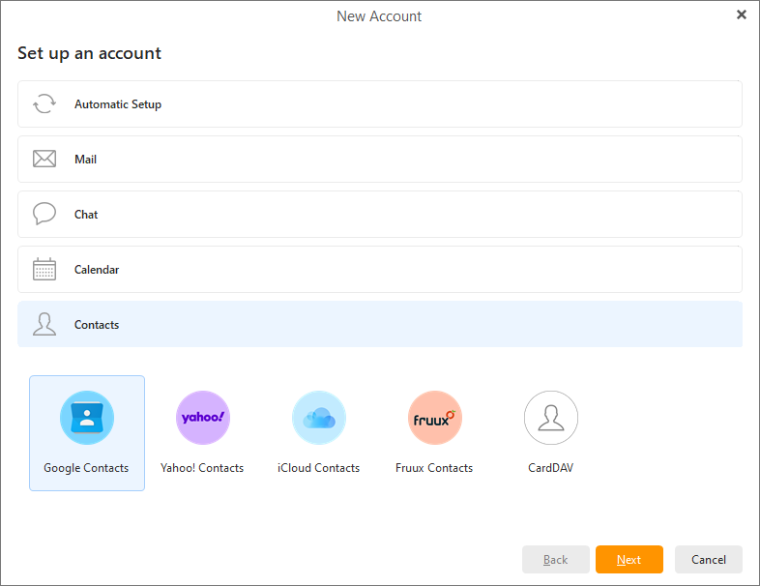
Task: Expand the Mail account section
Action: [x=379, y=160]
